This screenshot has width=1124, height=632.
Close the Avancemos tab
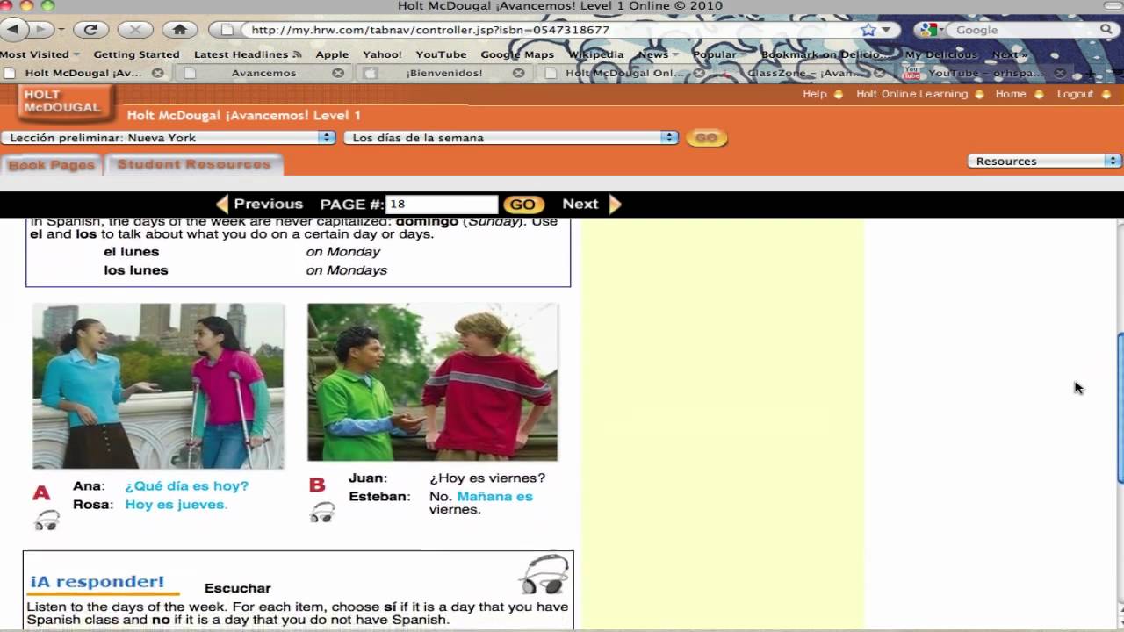pyautogui.click(x=338, y=73)
